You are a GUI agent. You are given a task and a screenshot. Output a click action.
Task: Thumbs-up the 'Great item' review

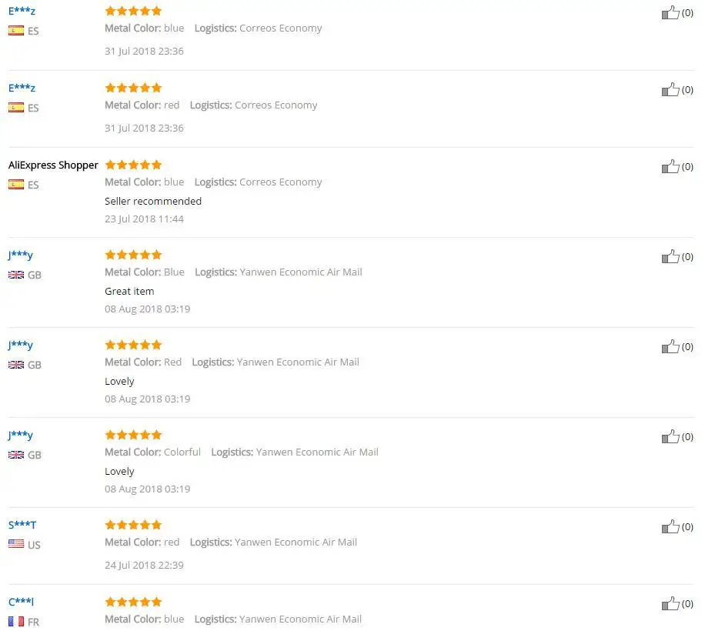[x=670, y=256]
